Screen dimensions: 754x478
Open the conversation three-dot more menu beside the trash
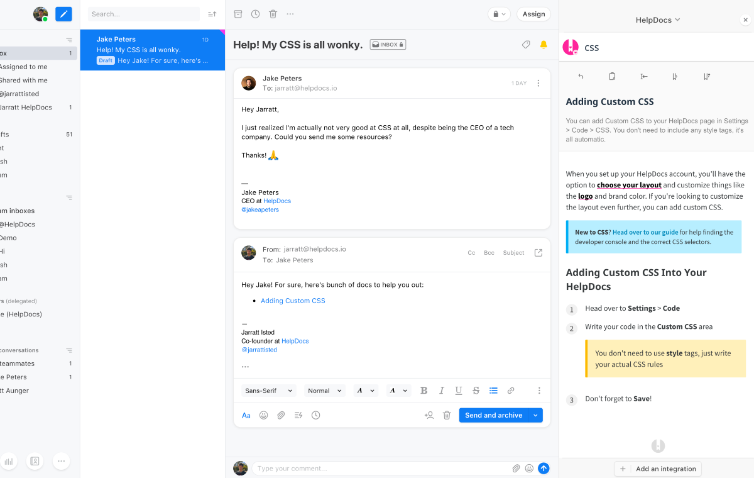(x=290, y=14)
